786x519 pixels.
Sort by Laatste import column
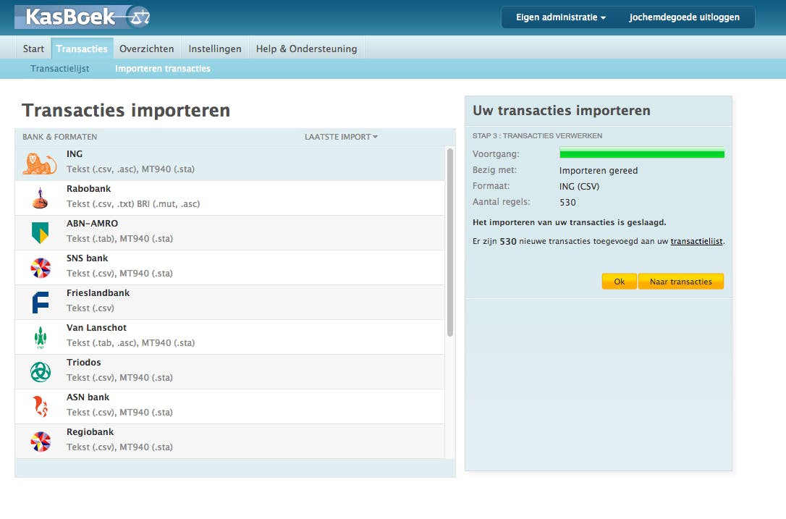(341, 137)
